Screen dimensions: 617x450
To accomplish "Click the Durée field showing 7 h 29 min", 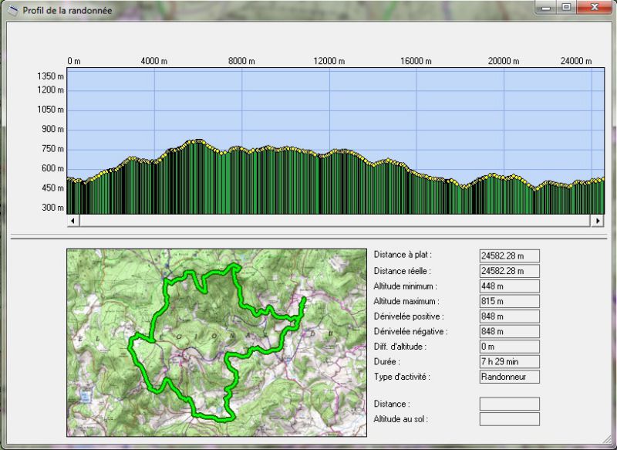I will tap(509, 361).
